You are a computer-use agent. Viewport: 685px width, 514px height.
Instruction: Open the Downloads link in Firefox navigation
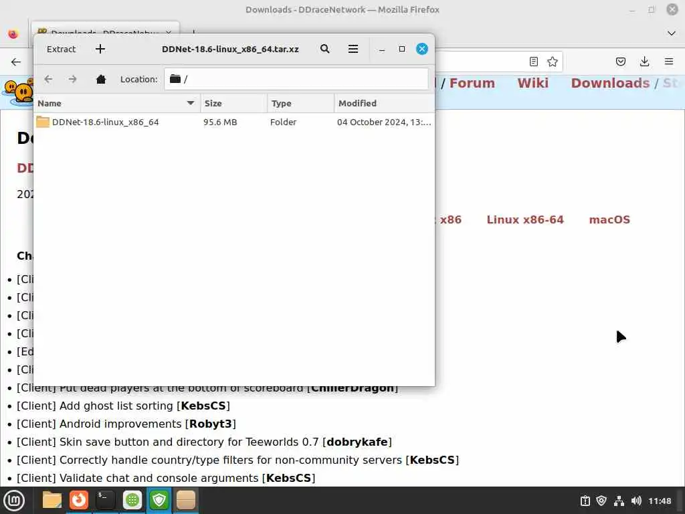tap(610, 83)
